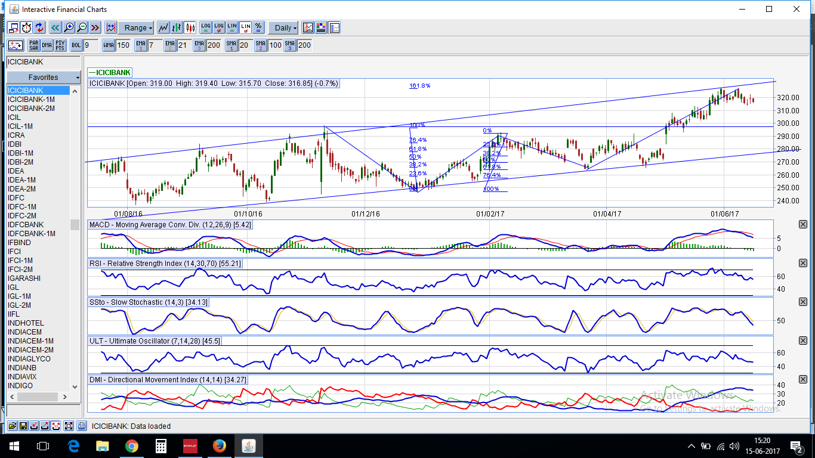Viewport: 815px width, 458px height.
Task: Close the DMI indicator panel
Action: tap(802, 379)
